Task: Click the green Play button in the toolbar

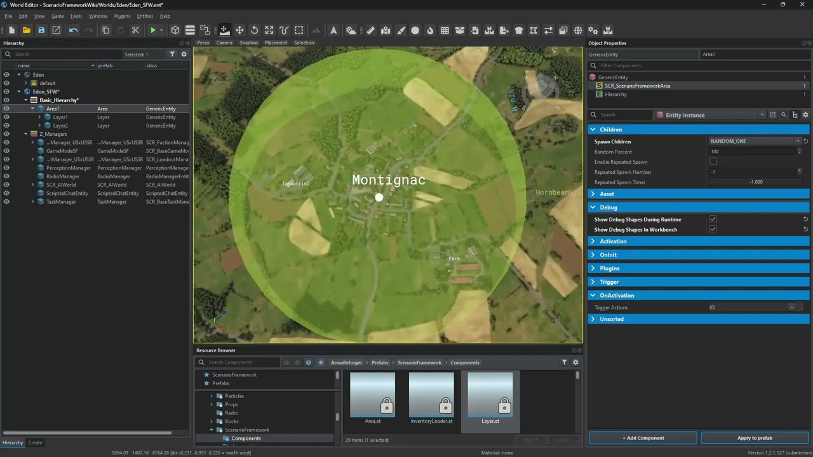Action: pyautogui.click(x=153, y=30)
